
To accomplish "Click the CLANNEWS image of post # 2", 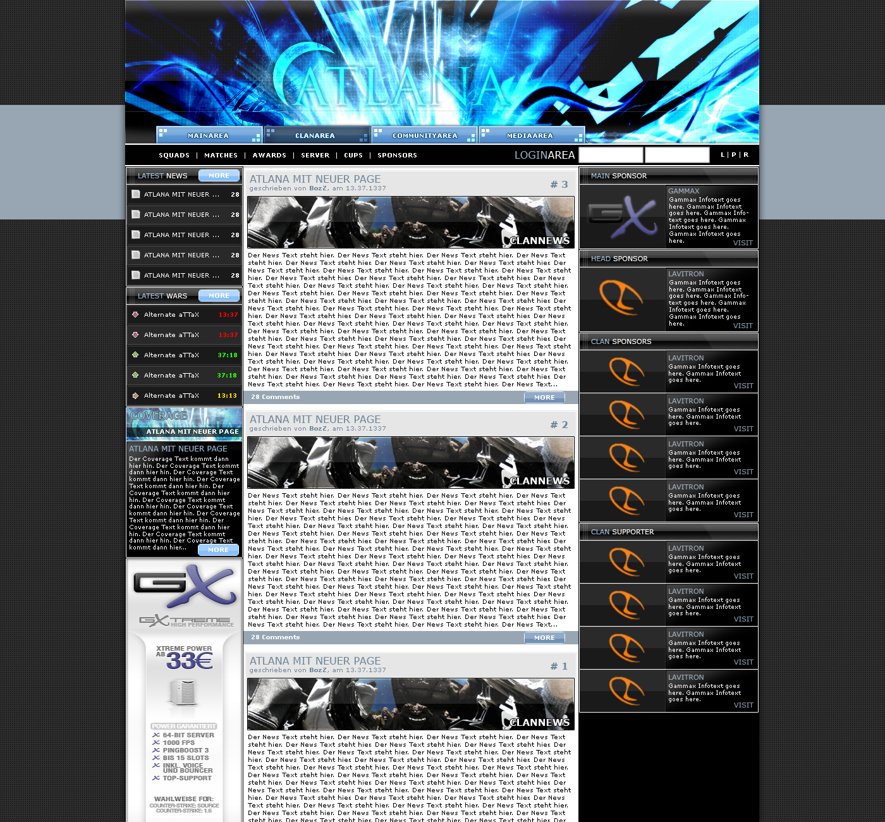I will click(411, 462).
